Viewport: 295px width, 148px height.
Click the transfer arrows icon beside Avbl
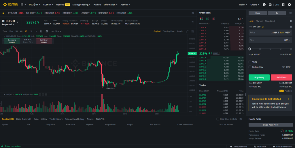pos(263,27)
